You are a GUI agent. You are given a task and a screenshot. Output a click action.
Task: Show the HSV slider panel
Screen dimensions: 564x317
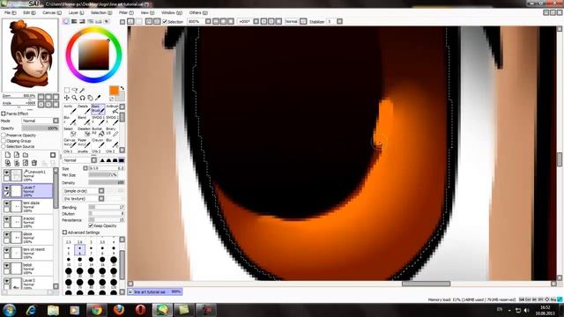pos(82,21)
